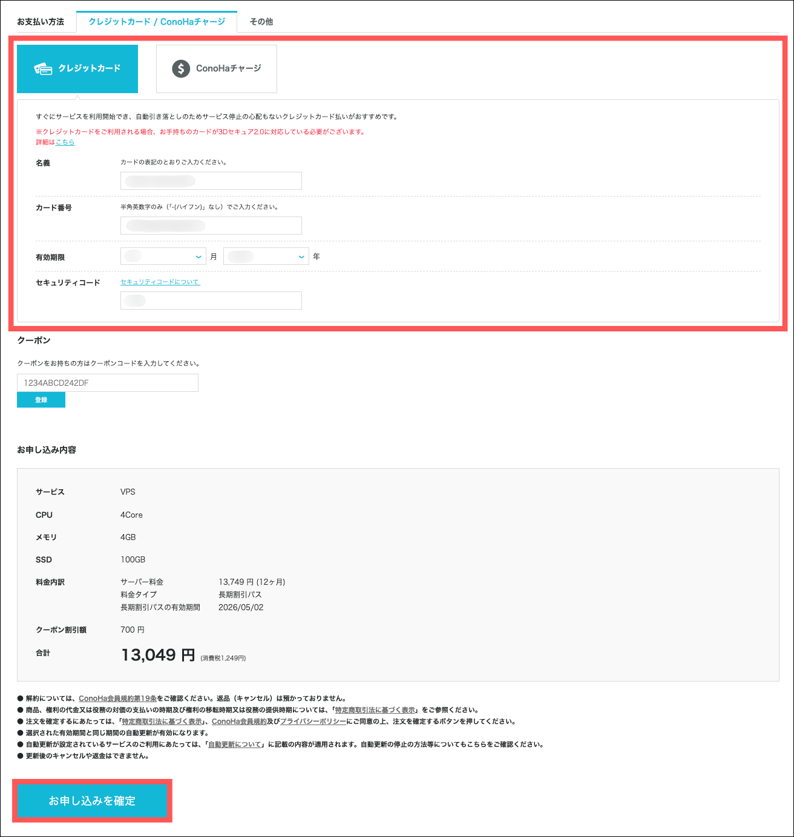Viewport: 794px width, 837px height.
Task: Click the カード番号 input field
Action: point(211,226)
